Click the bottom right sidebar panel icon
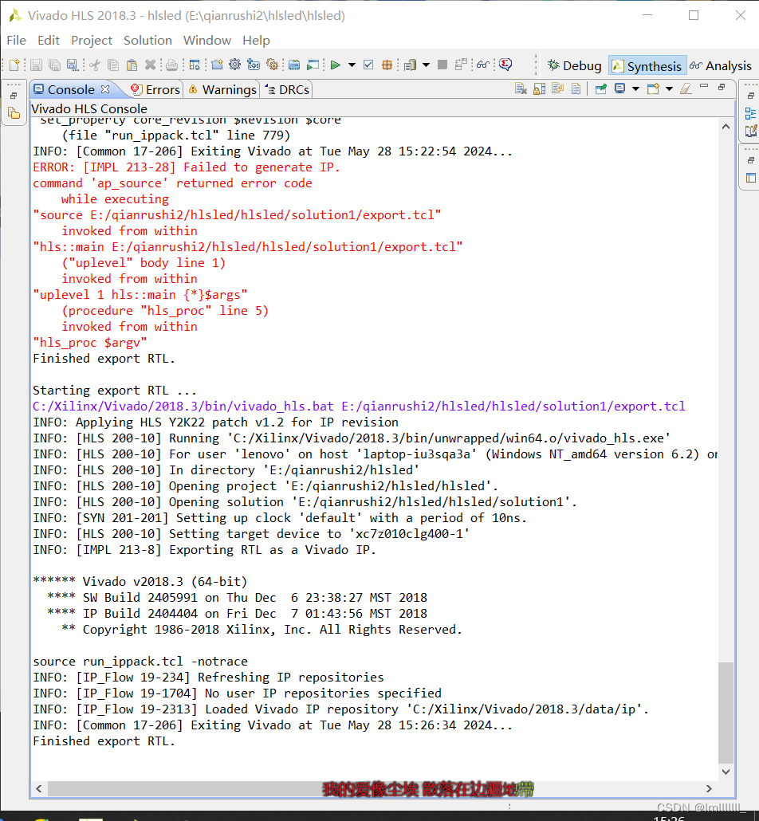Screen dimensions: 759x821 point(750,178)
